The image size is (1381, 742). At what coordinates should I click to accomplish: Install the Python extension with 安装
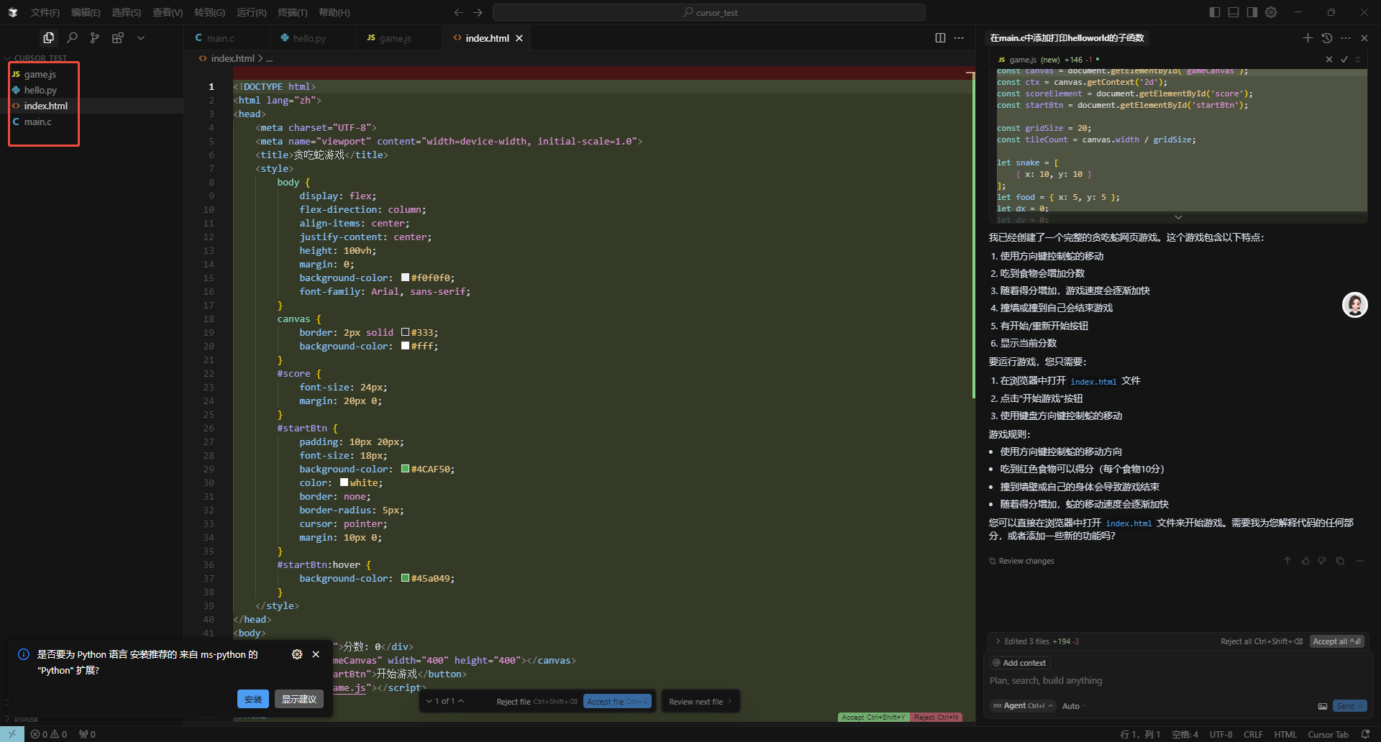tap(253, 699)
